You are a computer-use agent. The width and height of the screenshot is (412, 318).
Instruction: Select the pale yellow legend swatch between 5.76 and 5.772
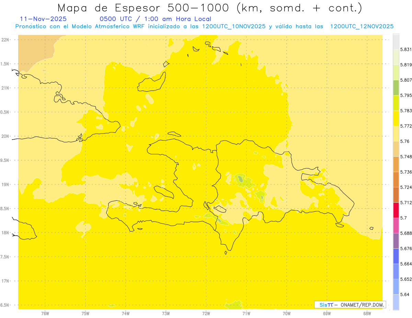396,133
